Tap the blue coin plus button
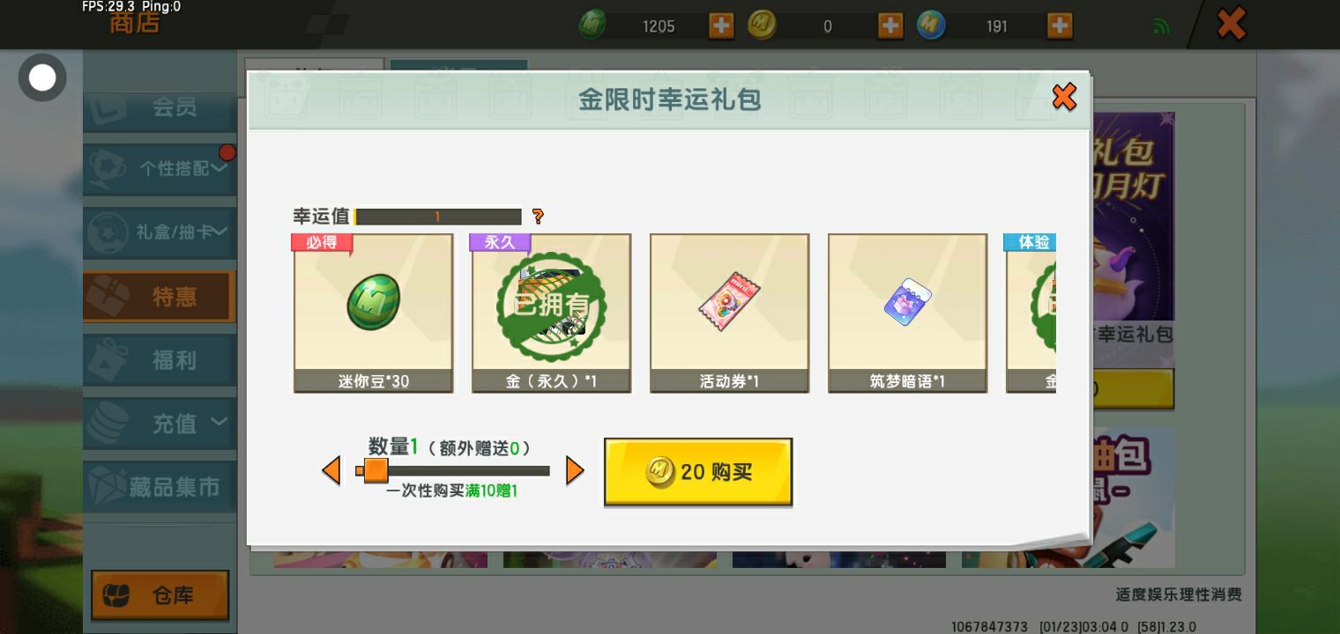Viewport: 1340px width, 634px height. pyautogui.click(x=1060, y=26)
